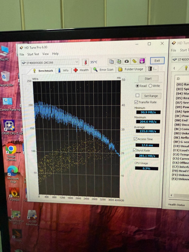
Task: Click the thermometer temperature icon
Action: click(85, 62)
